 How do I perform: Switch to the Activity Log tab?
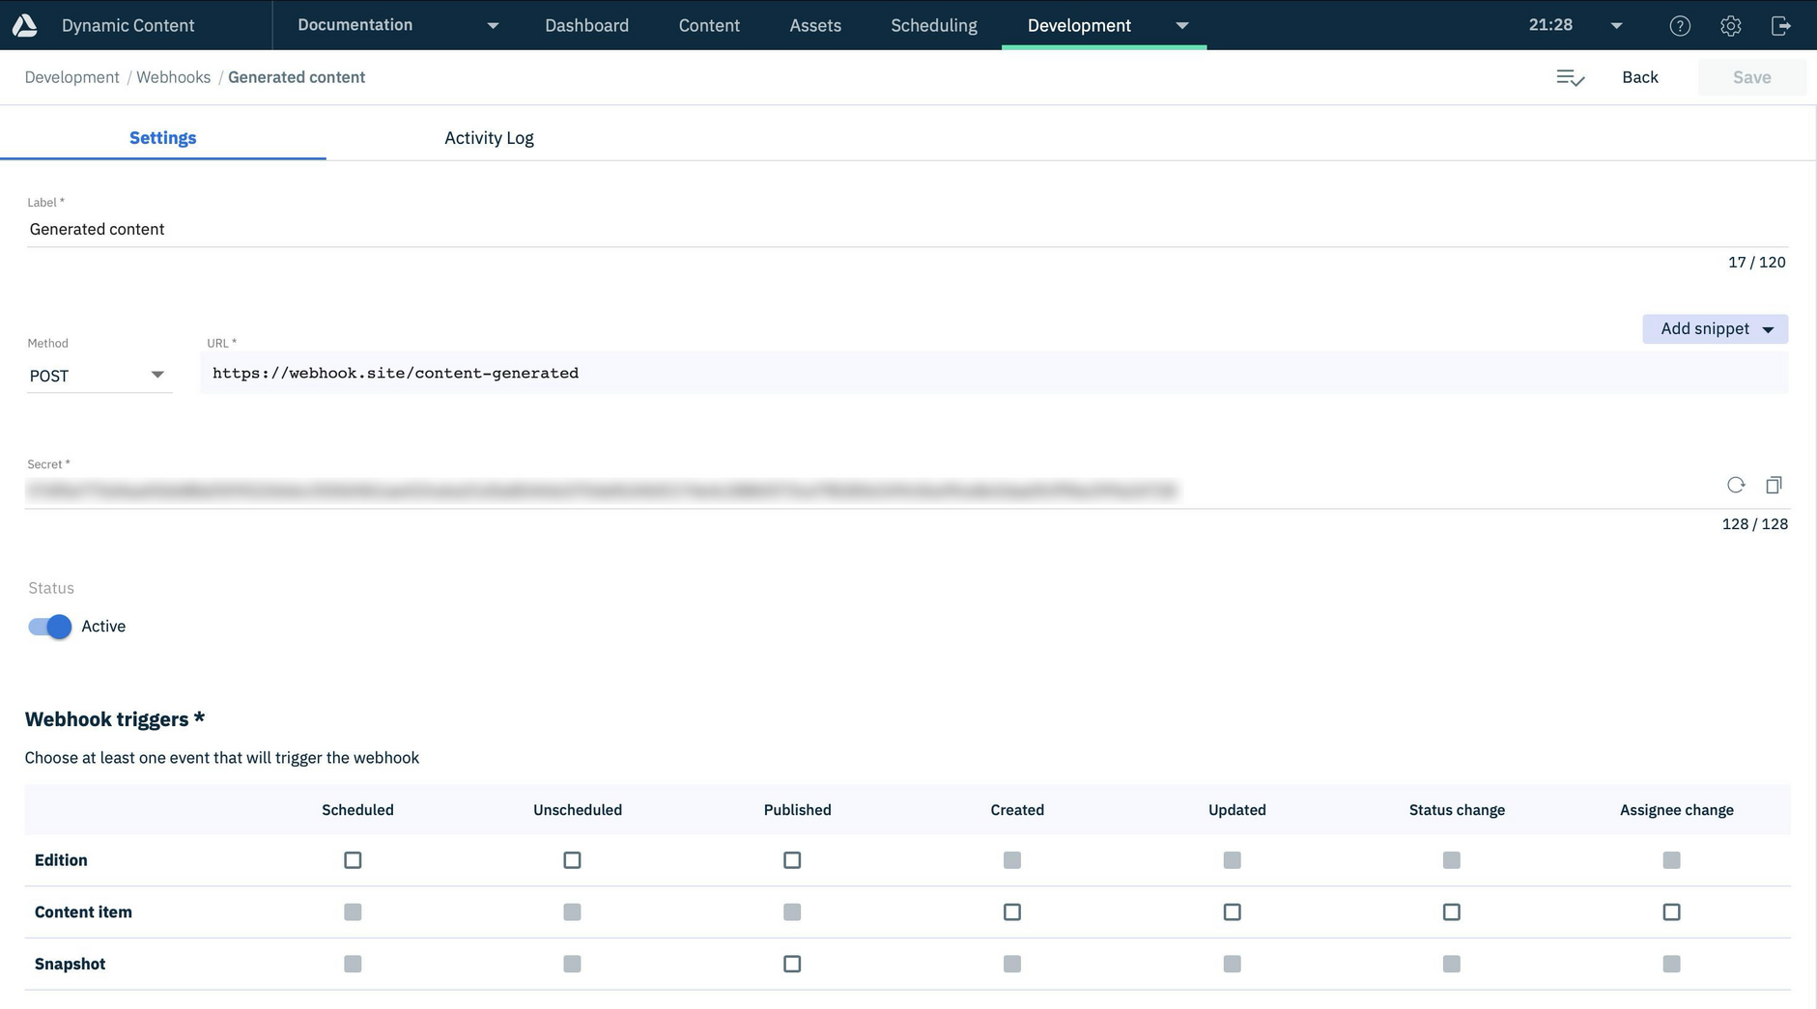click(x=489, y=138)
